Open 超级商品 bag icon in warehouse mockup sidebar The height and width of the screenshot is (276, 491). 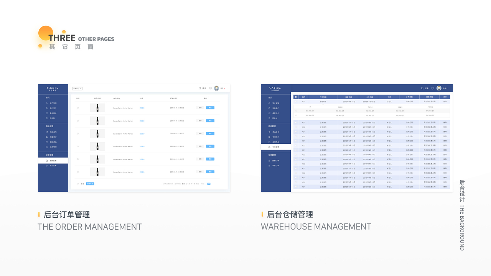coord(269,142)
